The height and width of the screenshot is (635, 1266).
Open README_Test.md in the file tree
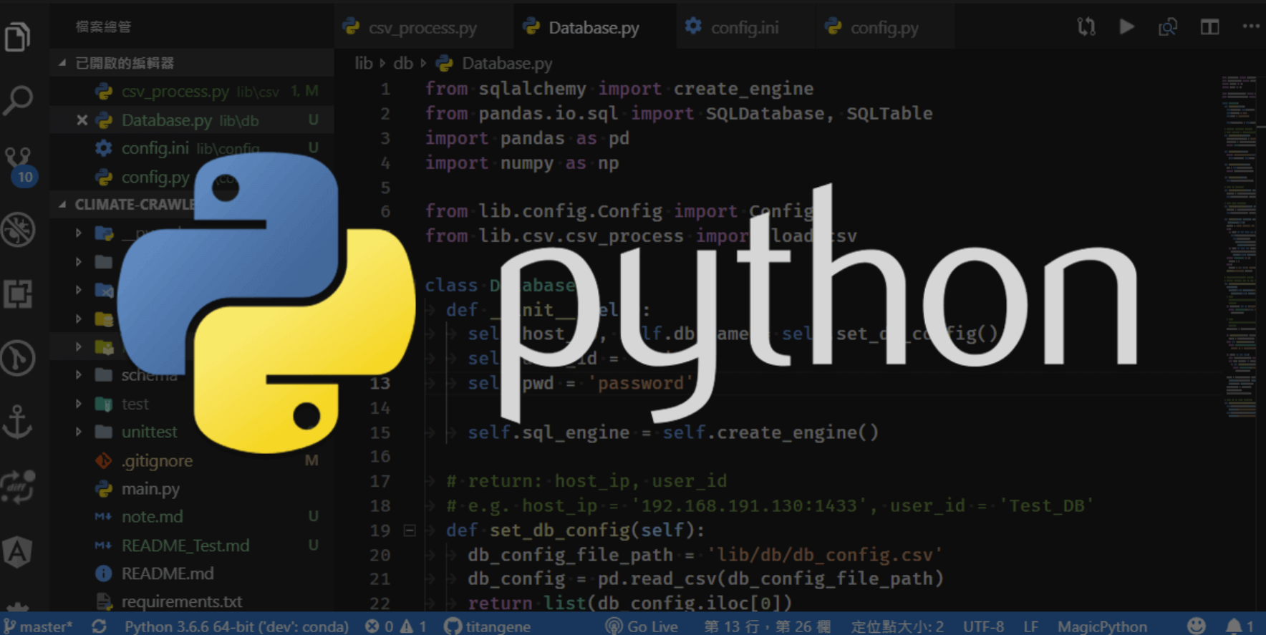tap(191, 546)
